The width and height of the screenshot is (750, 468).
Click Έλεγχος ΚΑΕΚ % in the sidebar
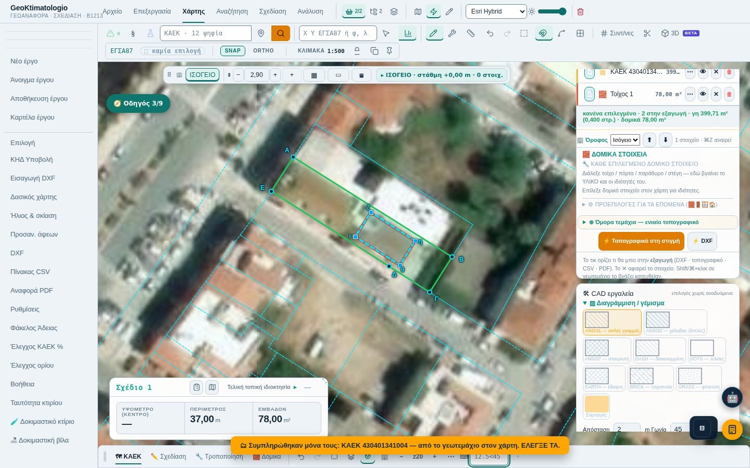[x=36, y=347]
